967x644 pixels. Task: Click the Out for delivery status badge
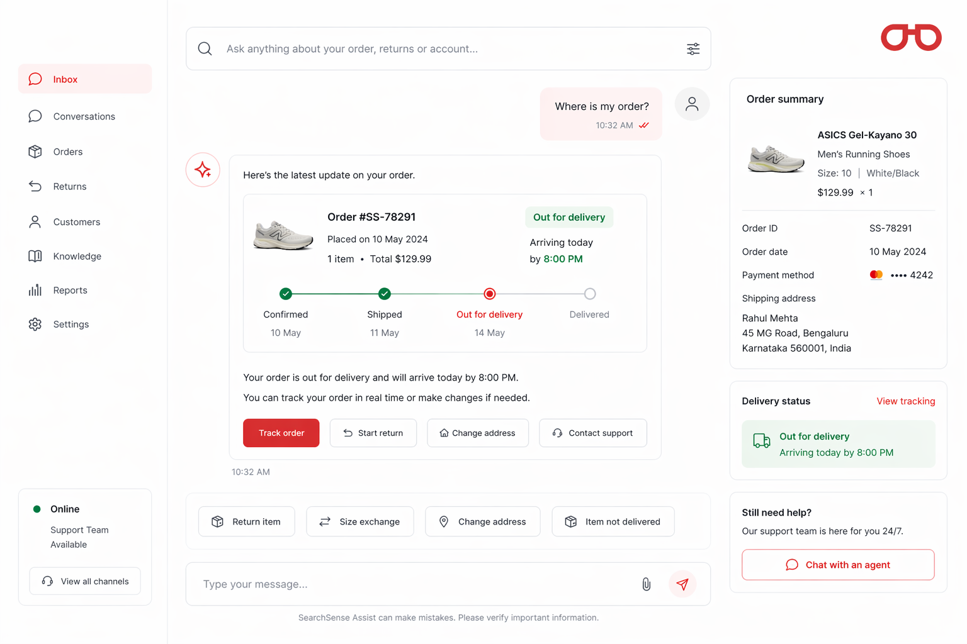pyautogui.click(x=569, y=217)
